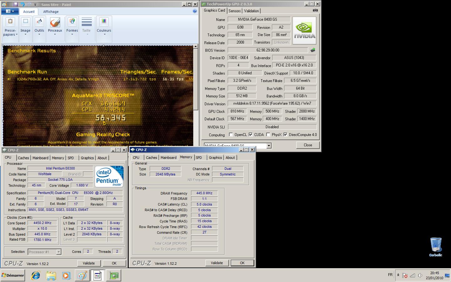Expand the Formes shapes group
451x282 pixels.
(72, 30)
